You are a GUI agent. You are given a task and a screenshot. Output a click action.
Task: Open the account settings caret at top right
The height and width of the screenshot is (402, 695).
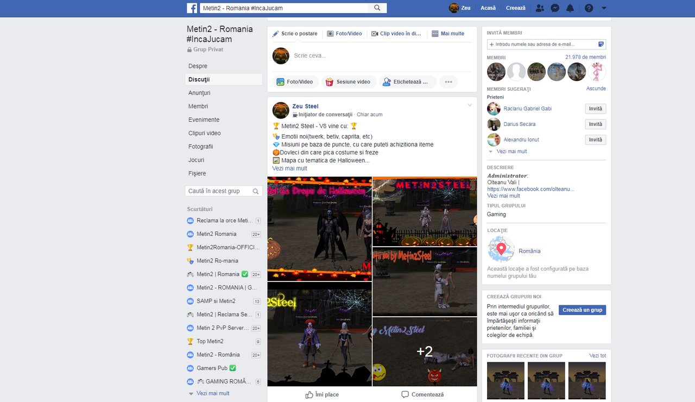tap(604, 8)
